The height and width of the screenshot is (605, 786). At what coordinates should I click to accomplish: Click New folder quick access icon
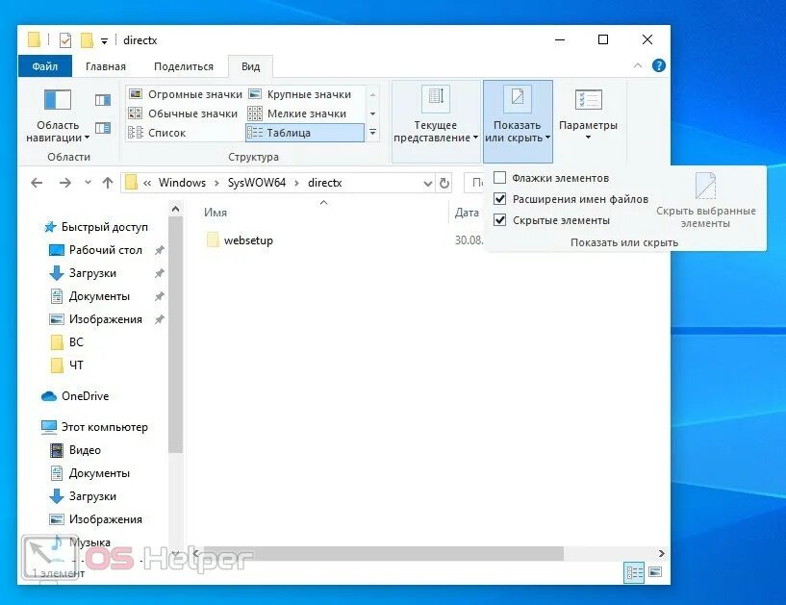tap(87, 40)
